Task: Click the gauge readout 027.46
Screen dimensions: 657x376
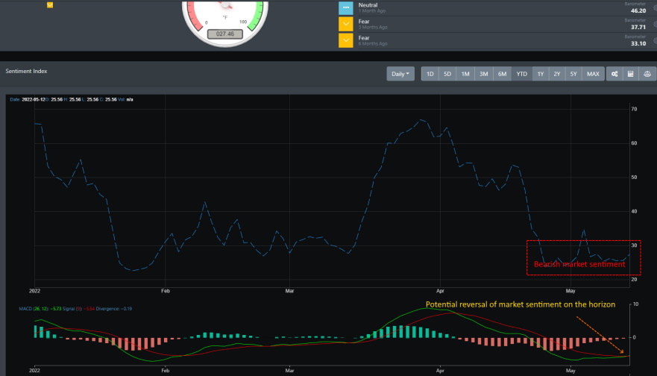Action: click(225, 34)
